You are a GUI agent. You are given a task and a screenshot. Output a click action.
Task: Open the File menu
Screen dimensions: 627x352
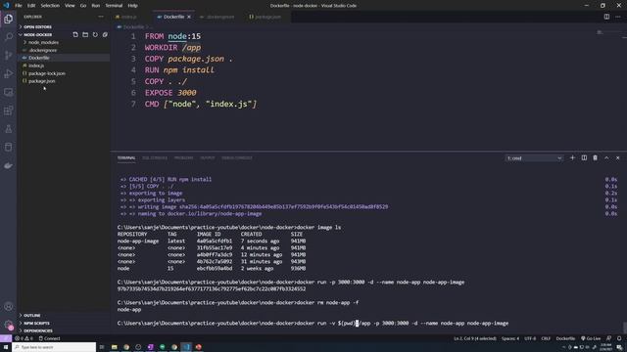[x=19, y=6]
